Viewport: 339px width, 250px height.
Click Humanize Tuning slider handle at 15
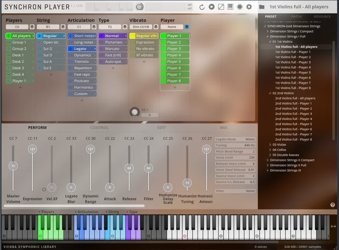(187, 183)
